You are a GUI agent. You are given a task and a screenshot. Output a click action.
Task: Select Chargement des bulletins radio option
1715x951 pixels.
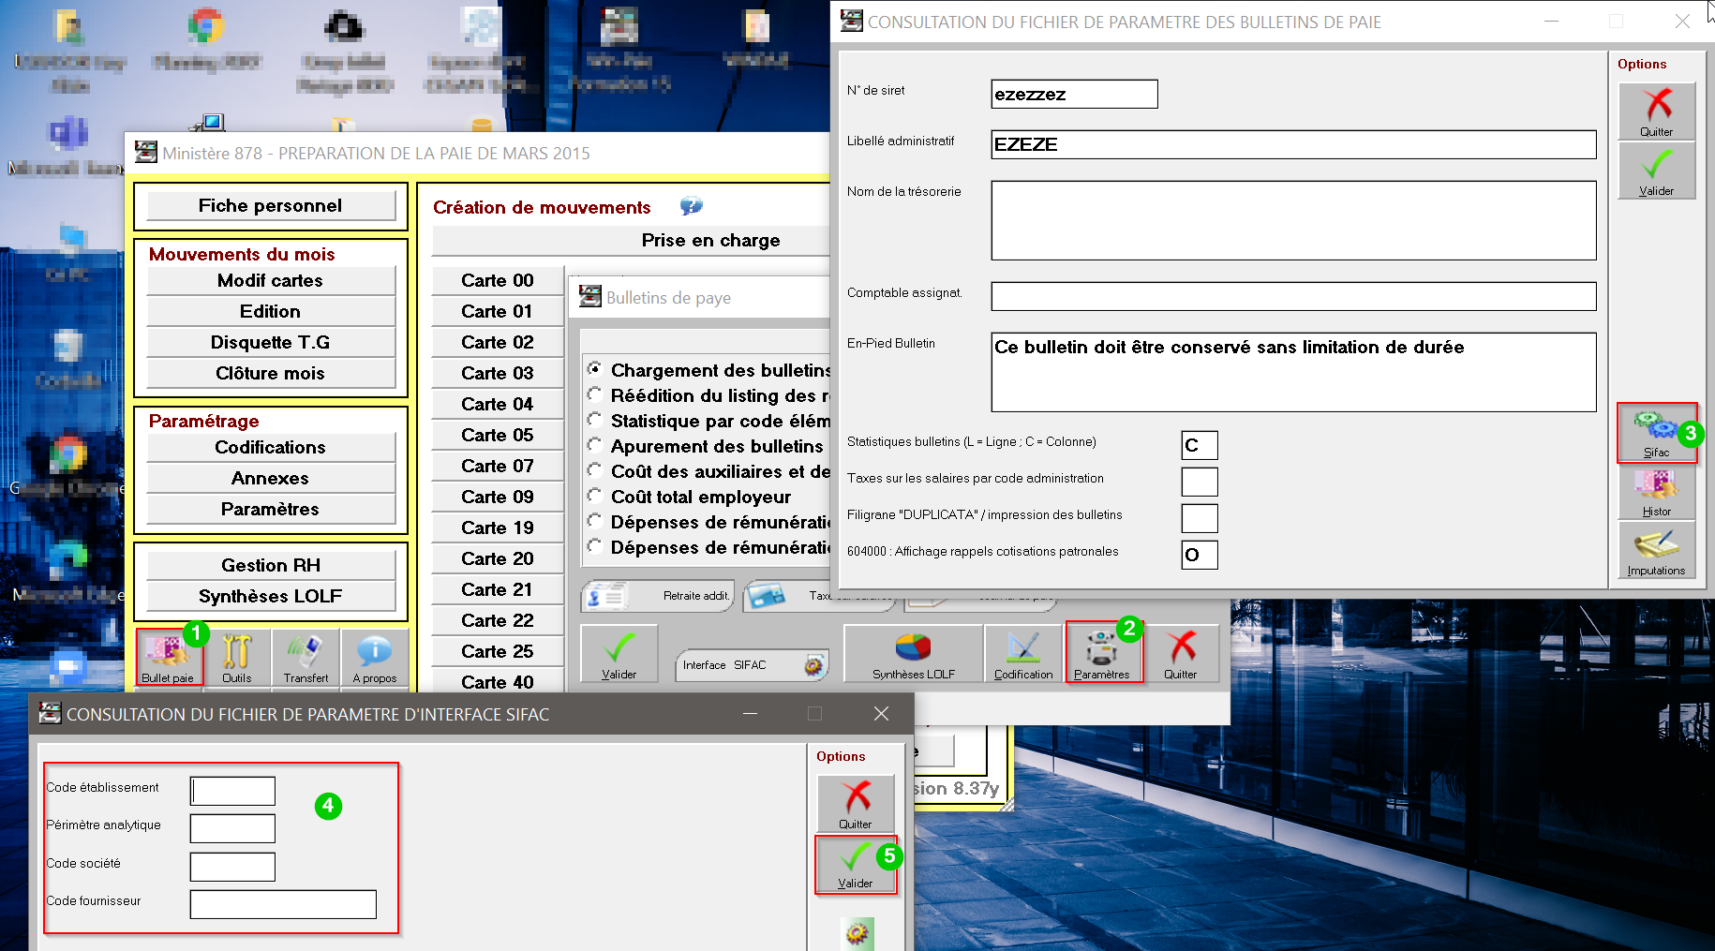[x=594, y=369]
